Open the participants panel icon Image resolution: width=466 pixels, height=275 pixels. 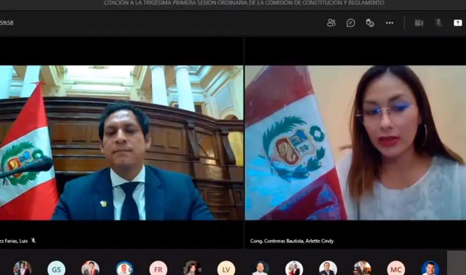331,23
